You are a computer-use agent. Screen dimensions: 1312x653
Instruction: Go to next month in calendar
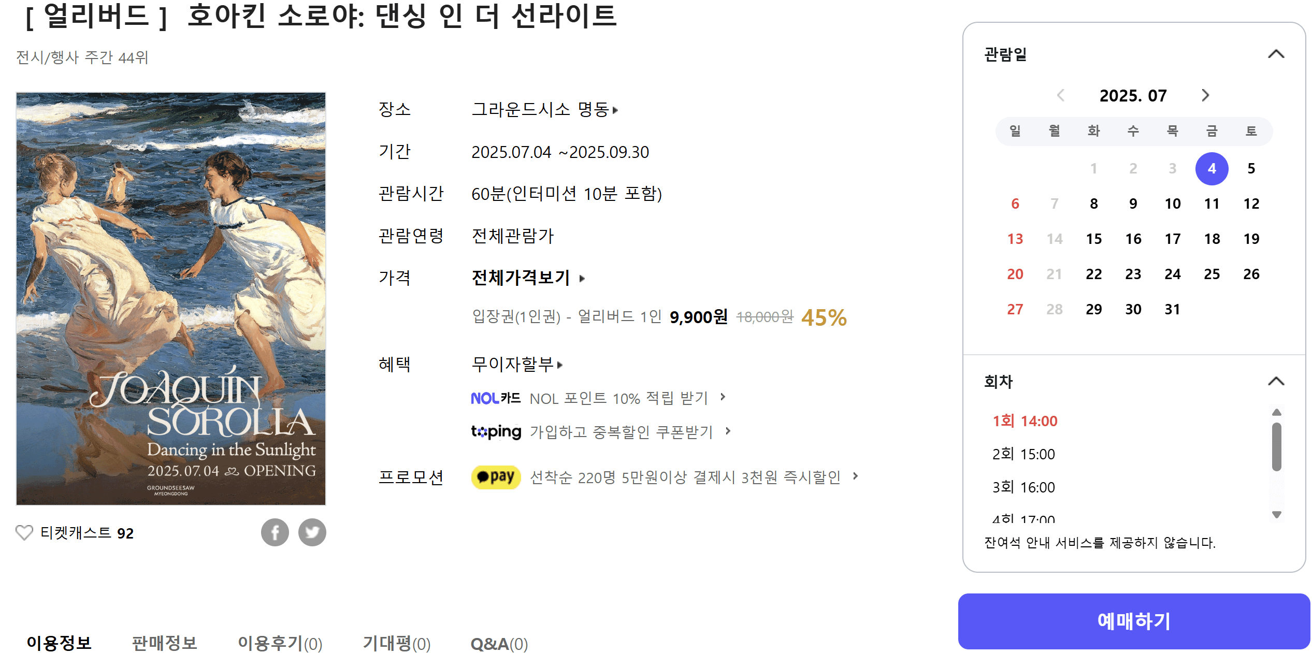(1207, 95)
